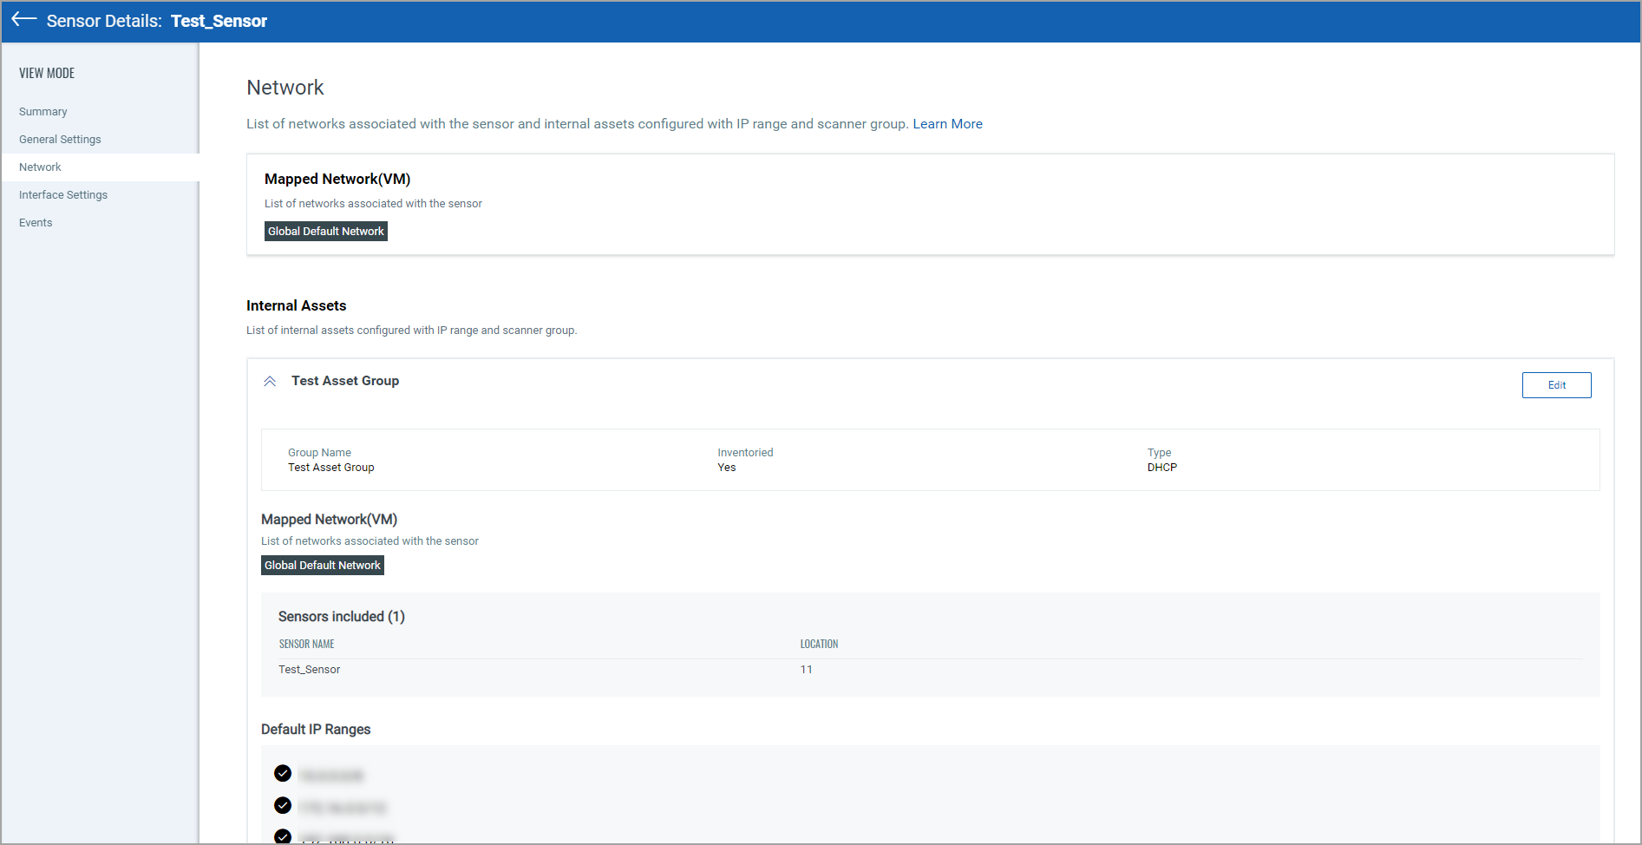Click the LOCATION column header
Viewport: 1642px width, 845px height.
(819, 645)
